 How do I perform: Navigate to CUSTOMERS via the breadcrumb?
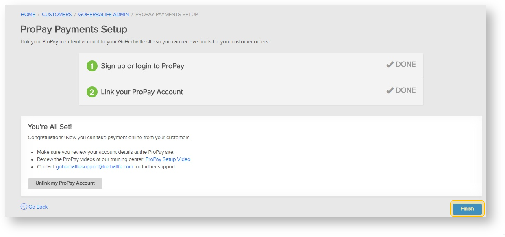coord(57,14)
